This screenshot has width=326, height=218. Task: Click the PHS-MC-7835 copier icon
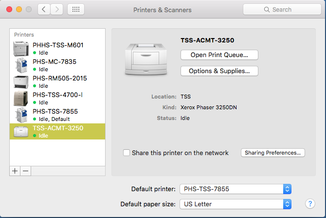pyautogui.click(x=22, y=65)
